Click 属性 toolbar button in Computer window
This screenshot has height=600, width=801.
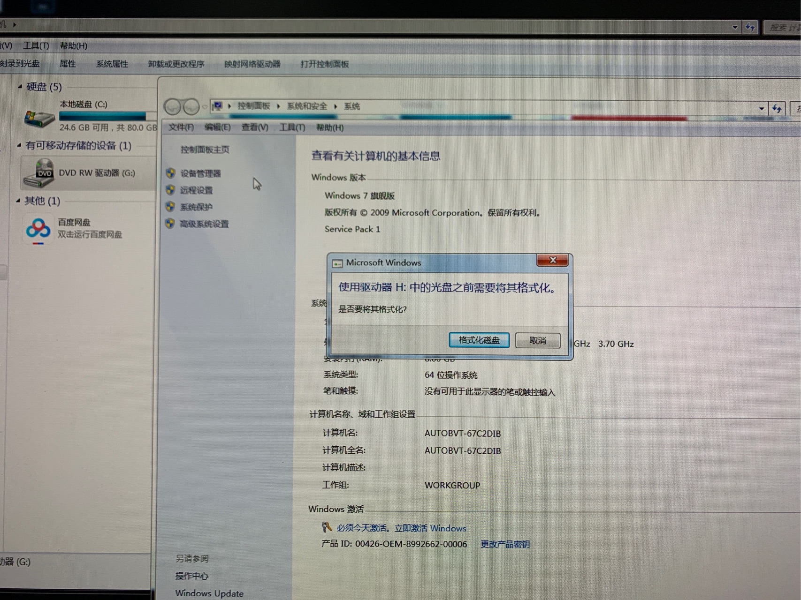68,63
